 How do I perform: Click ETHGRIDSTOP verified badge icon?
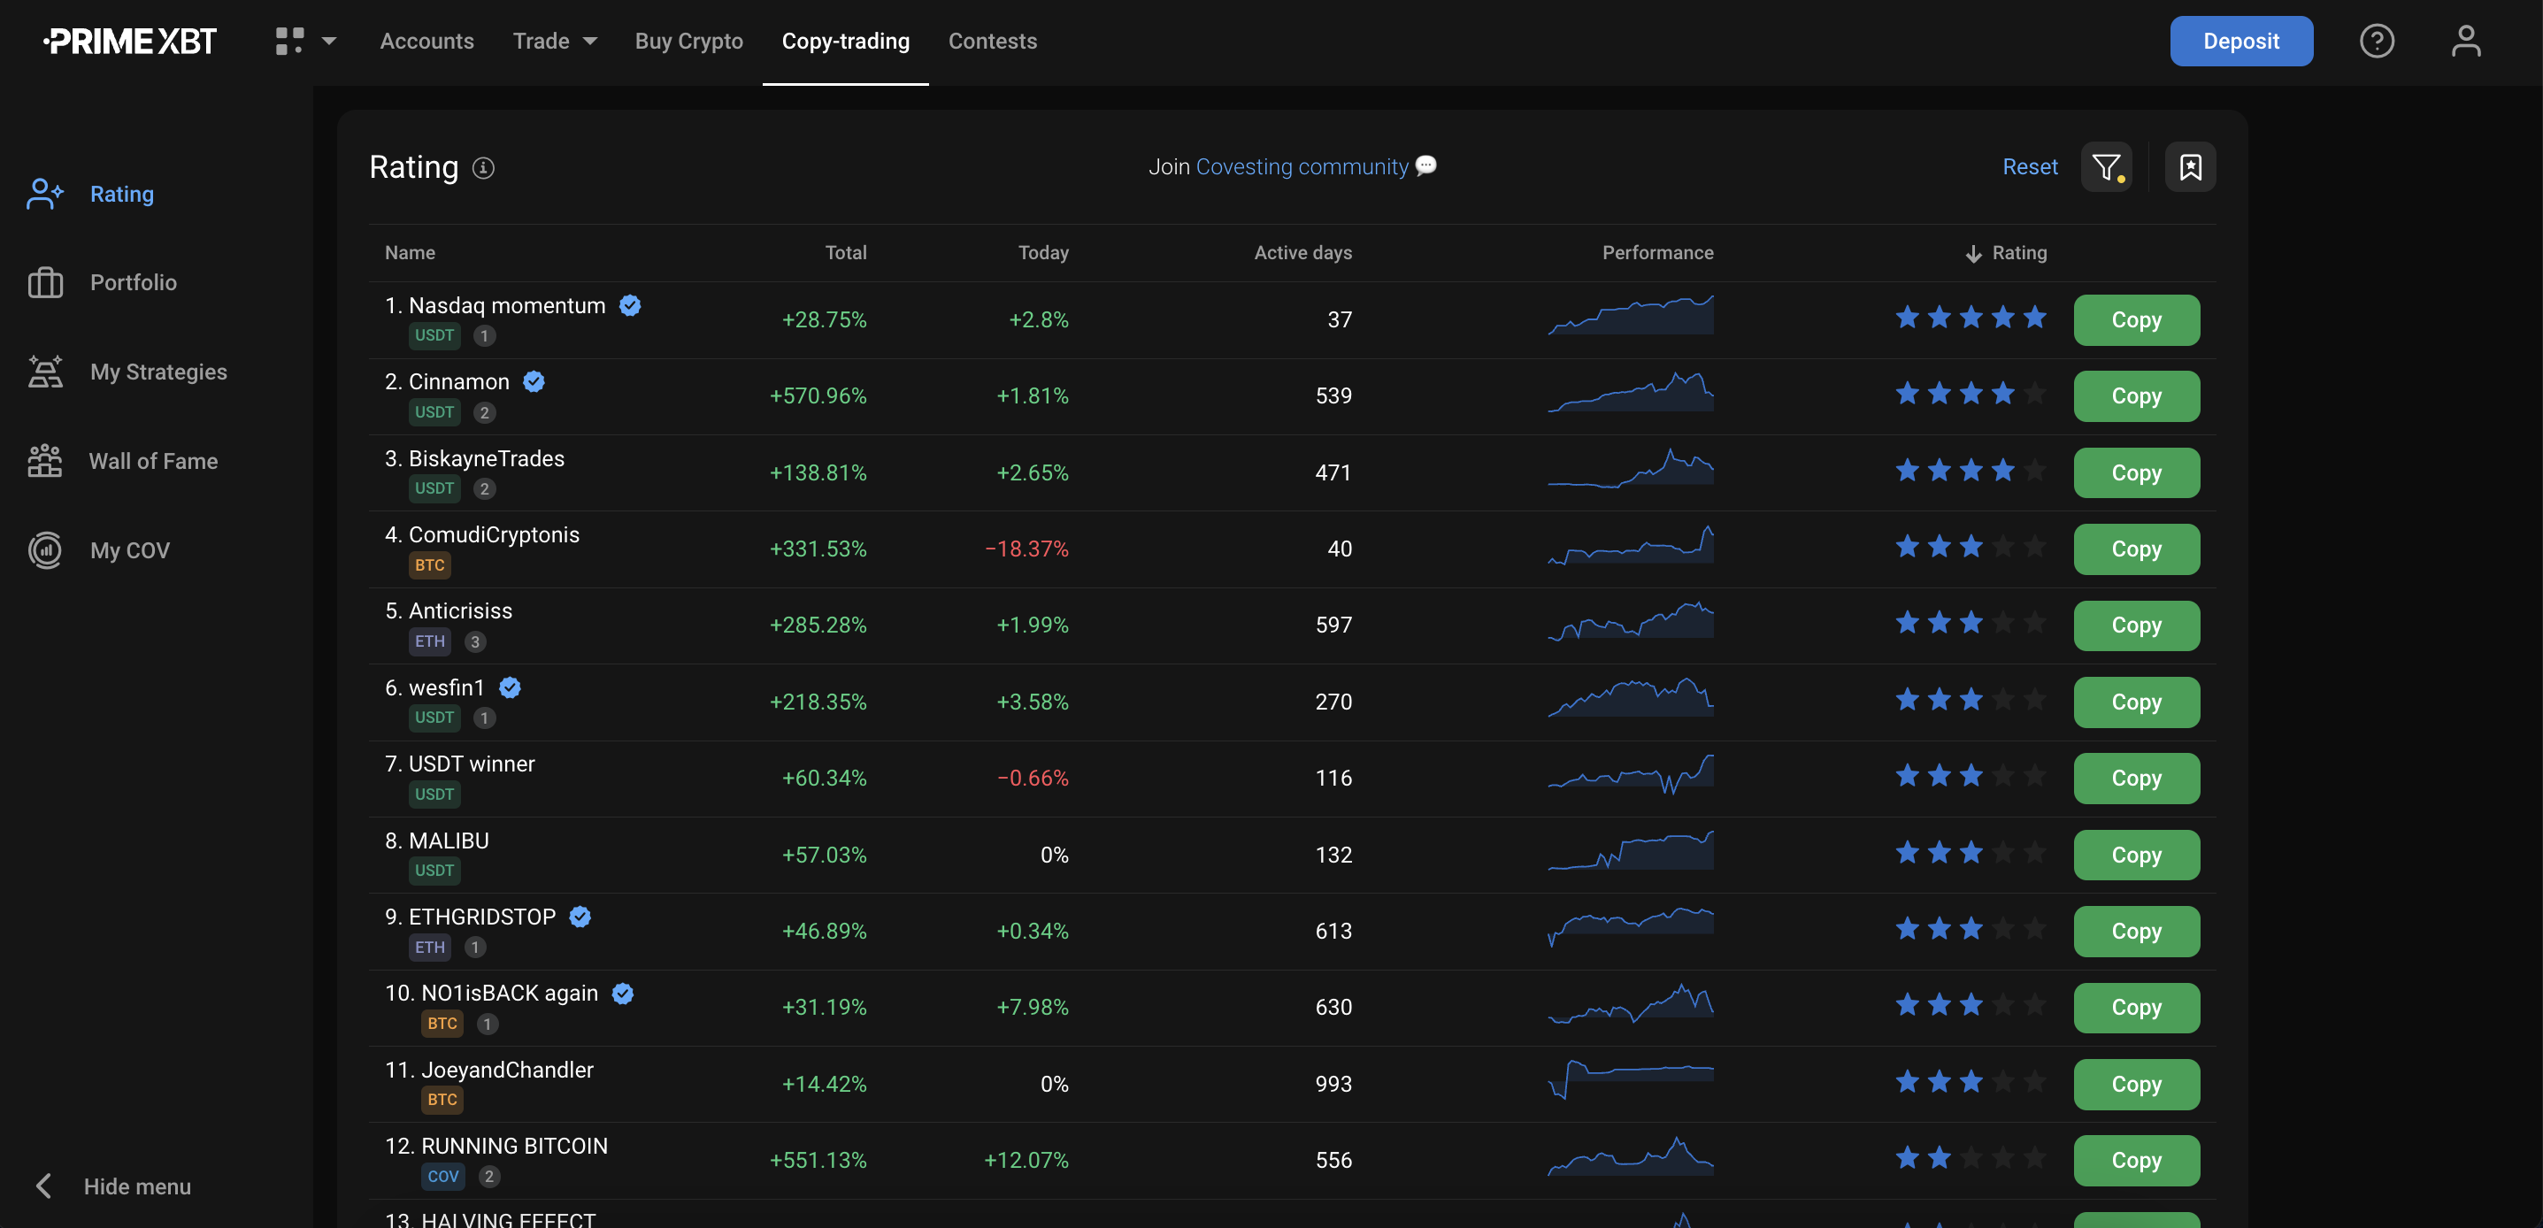coord(580,916)
